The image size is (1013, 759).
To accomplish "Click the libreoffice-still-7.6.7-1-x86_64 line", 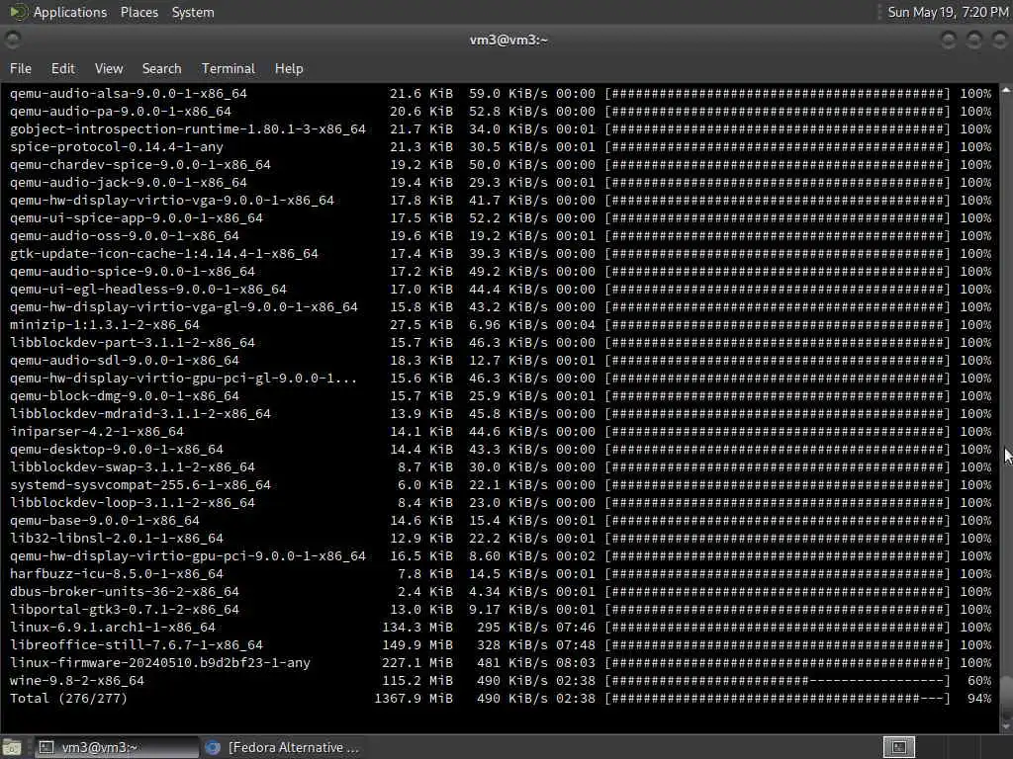I will coord(501,644).
